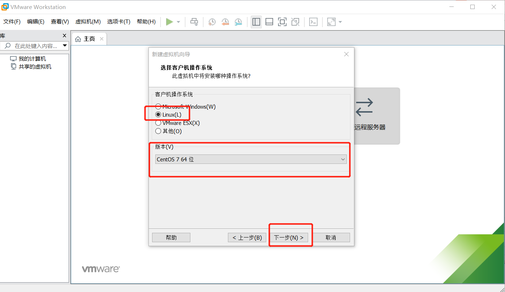Click Revert to Snapshot icon

pyautogui.click(x=225, y=22)
